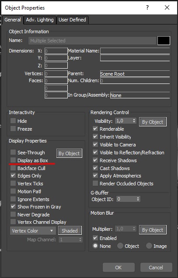This screenshot has width=178, height=278.
Task: Click the In Group/Assembly None value
Action: click(x=116, y=95)
